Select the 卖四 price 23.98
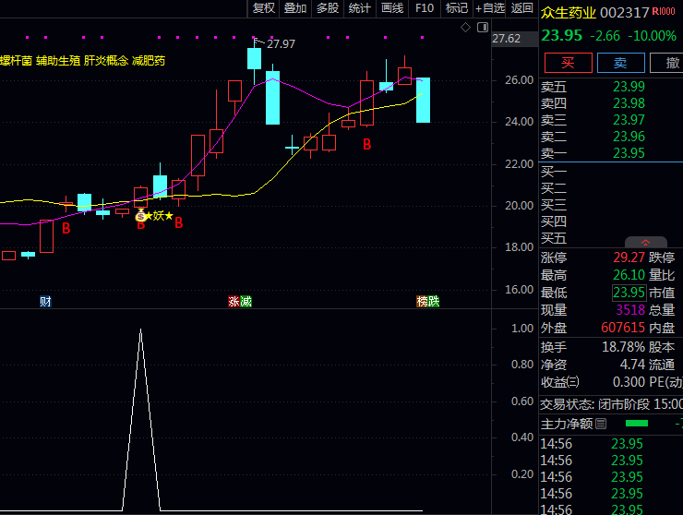The height and width of the screenshot is (515, 683). (x=629, y=103)
